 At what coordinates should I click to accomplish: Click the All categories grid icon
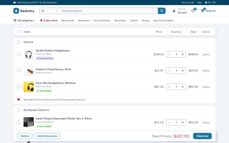[15, 20]
